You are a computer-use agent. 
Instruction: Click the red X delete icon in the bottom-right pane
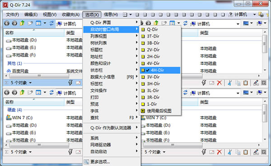(x=220, y=152)
